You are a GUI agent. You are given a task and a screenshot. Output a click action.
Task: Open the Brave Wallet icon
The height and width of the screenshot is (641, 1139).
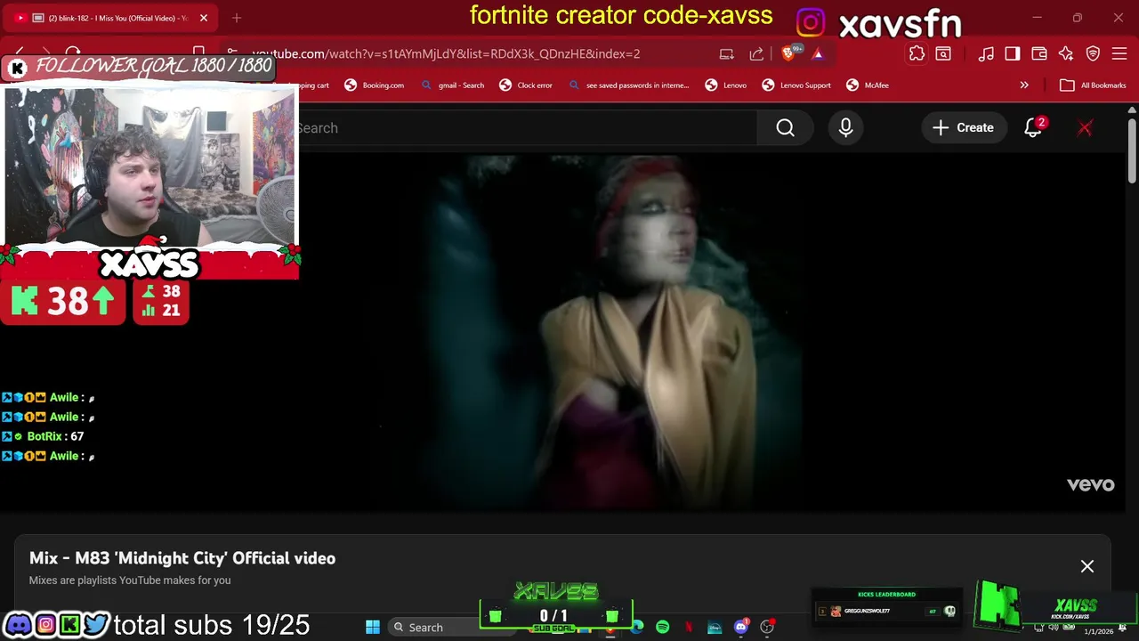pyautogui.click(x=1039, y=54)
